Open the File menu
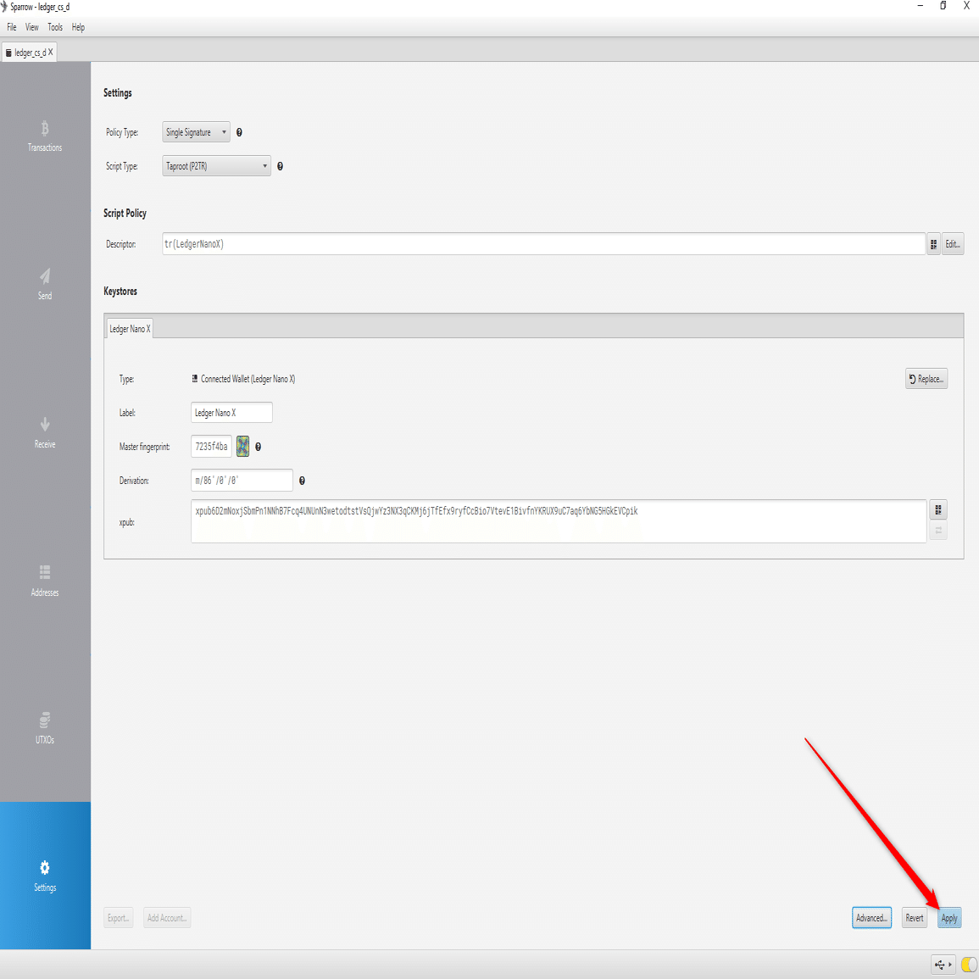This screenshot has height=979, width=979. click(x=12, y=27)
